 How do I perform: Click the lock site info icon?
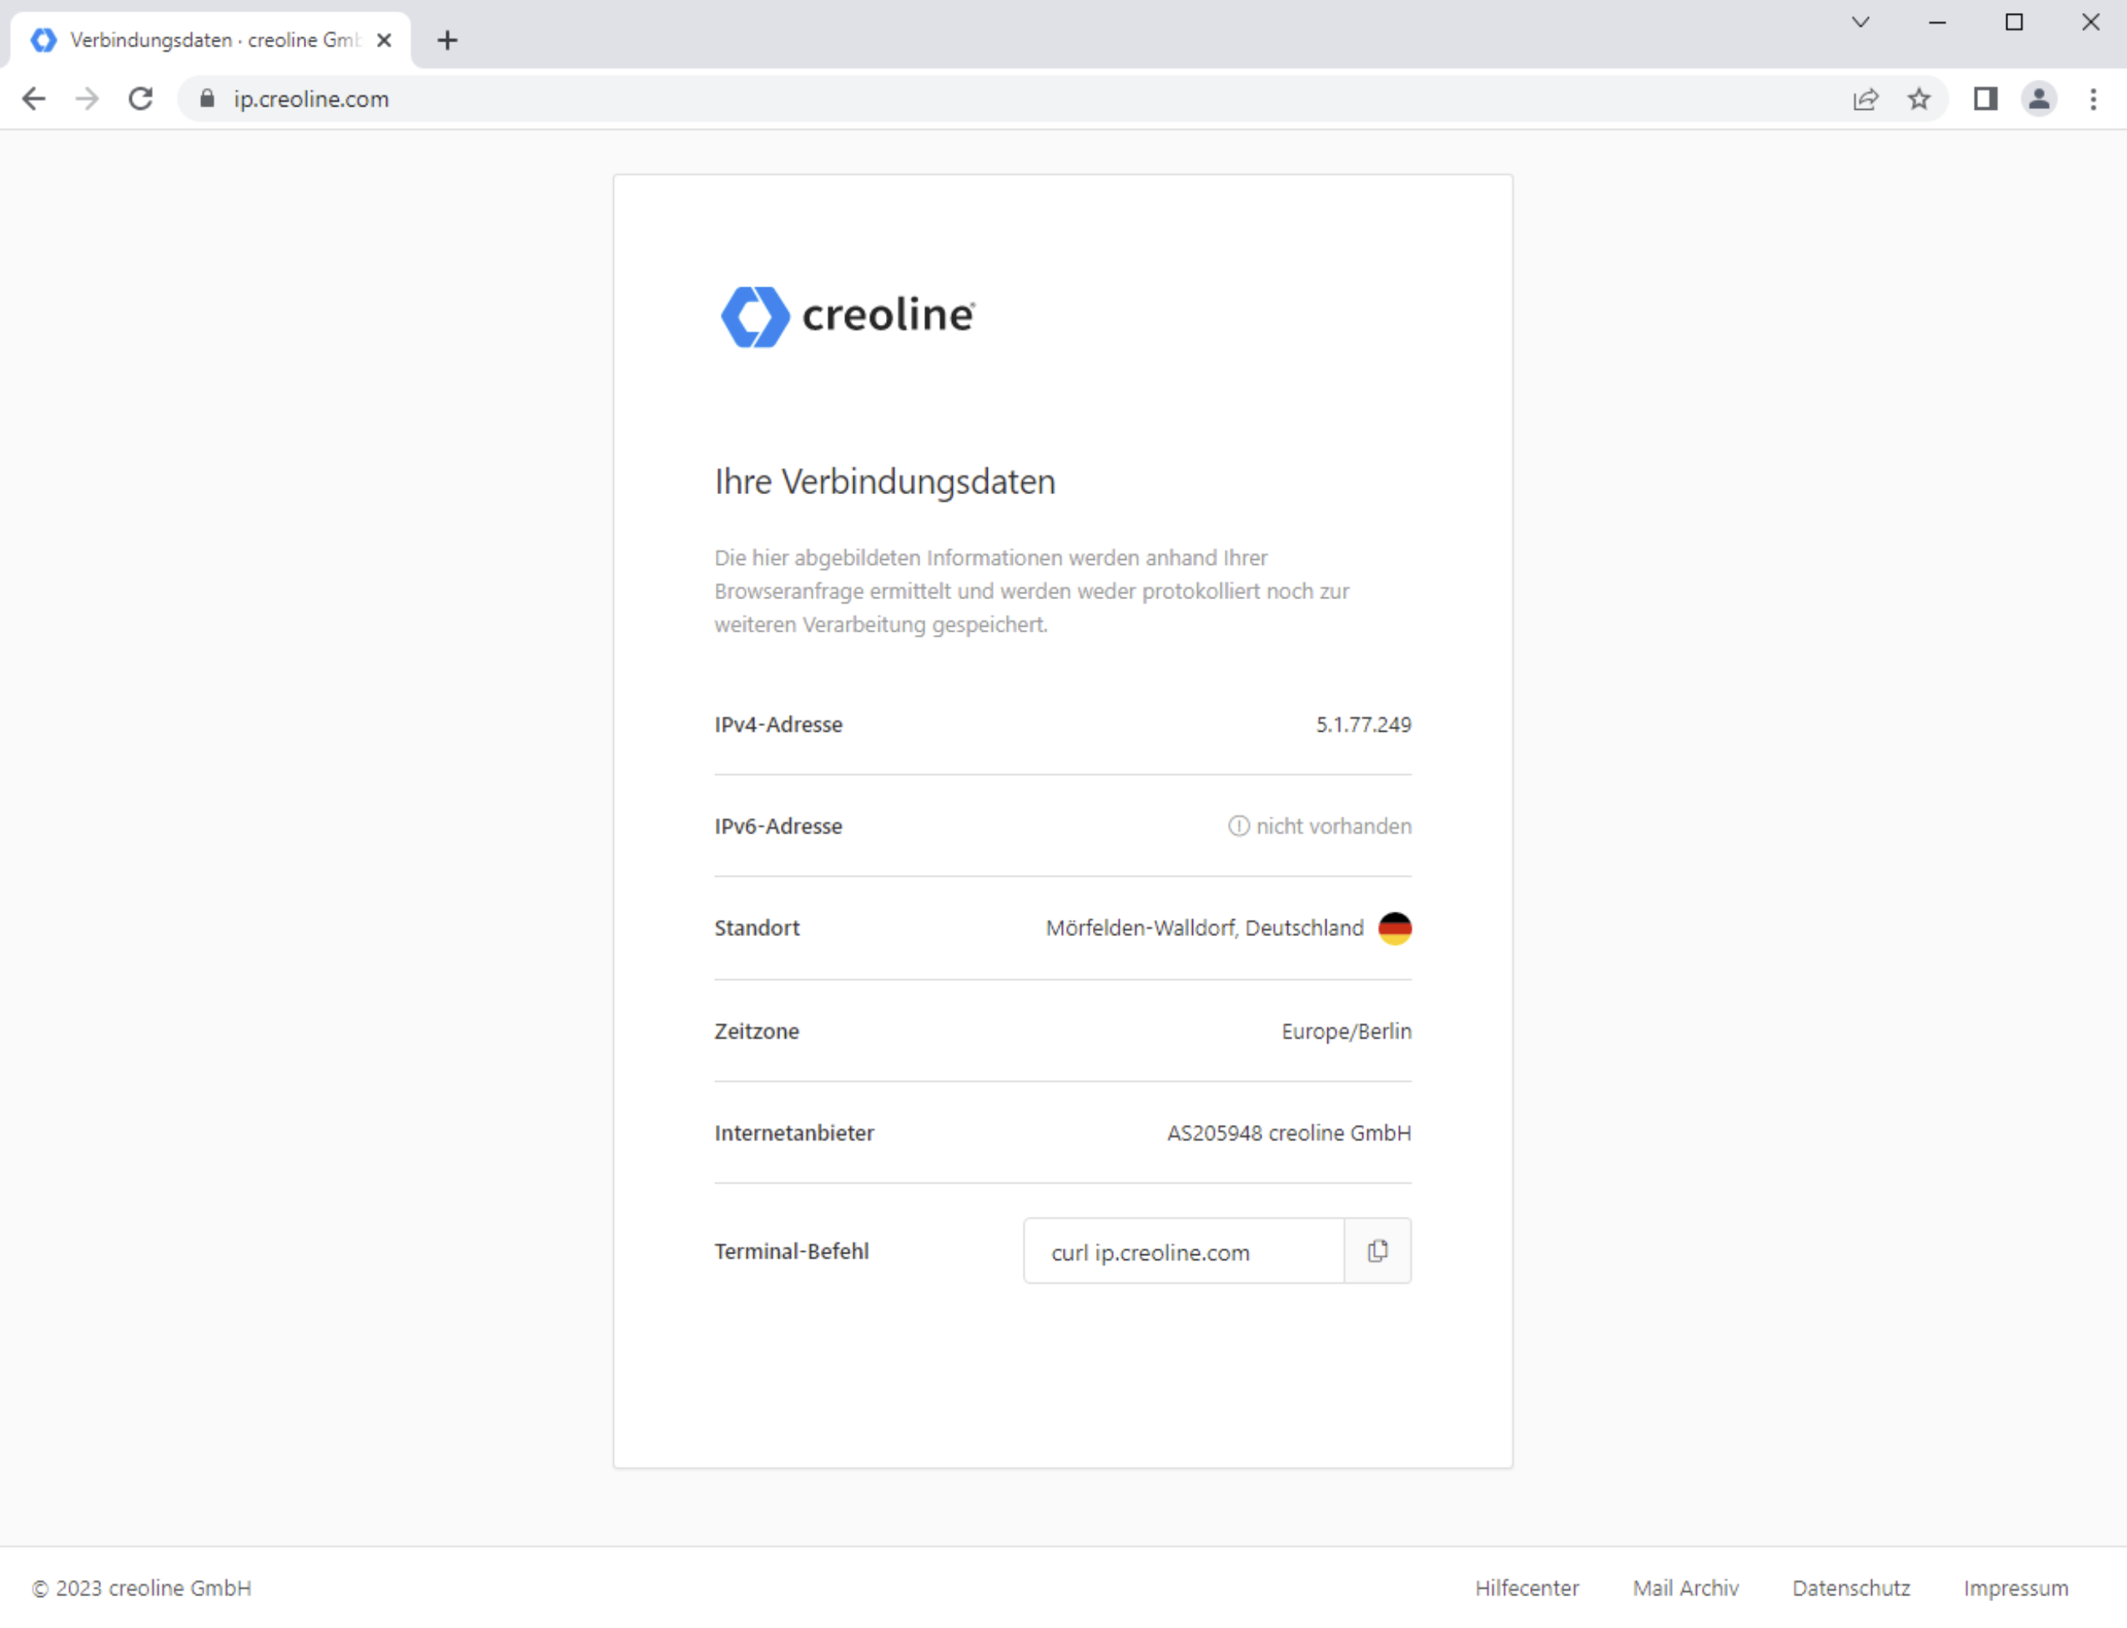207,98
